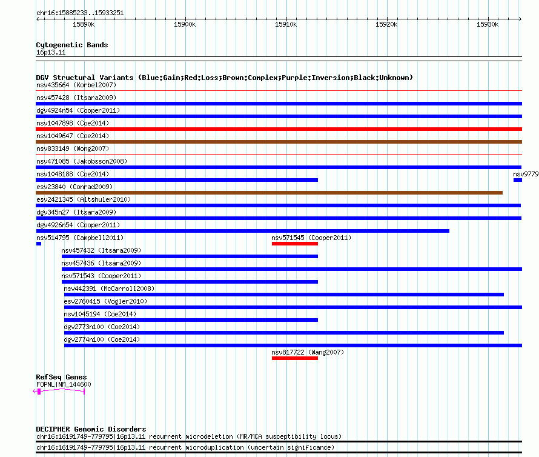Open the nsv442391 (McCarroll2008) text label
Screen dimensions: 539x457
point(109,289)
